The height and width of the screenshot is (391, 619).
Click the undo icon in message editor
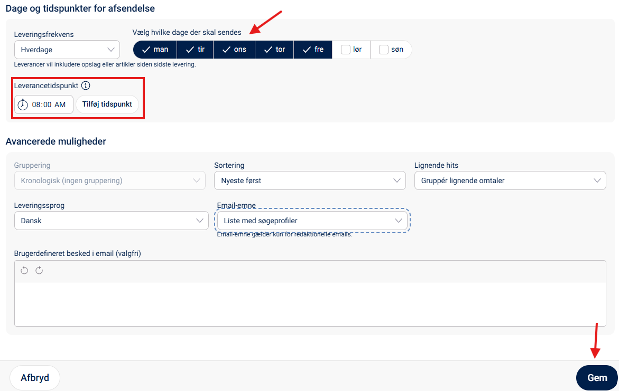(x=24, y=270)
